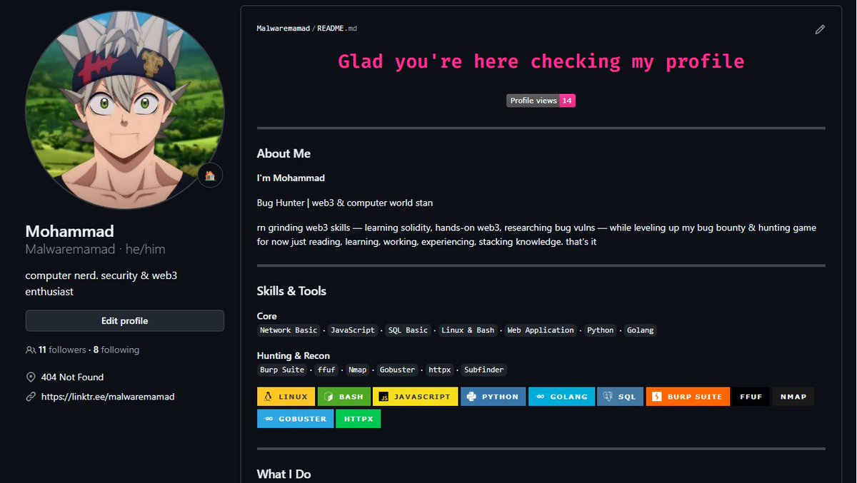Viewport: 857px width, 483px height.
Task: Click the pencil edit README icon
Action: pos(820,29)
